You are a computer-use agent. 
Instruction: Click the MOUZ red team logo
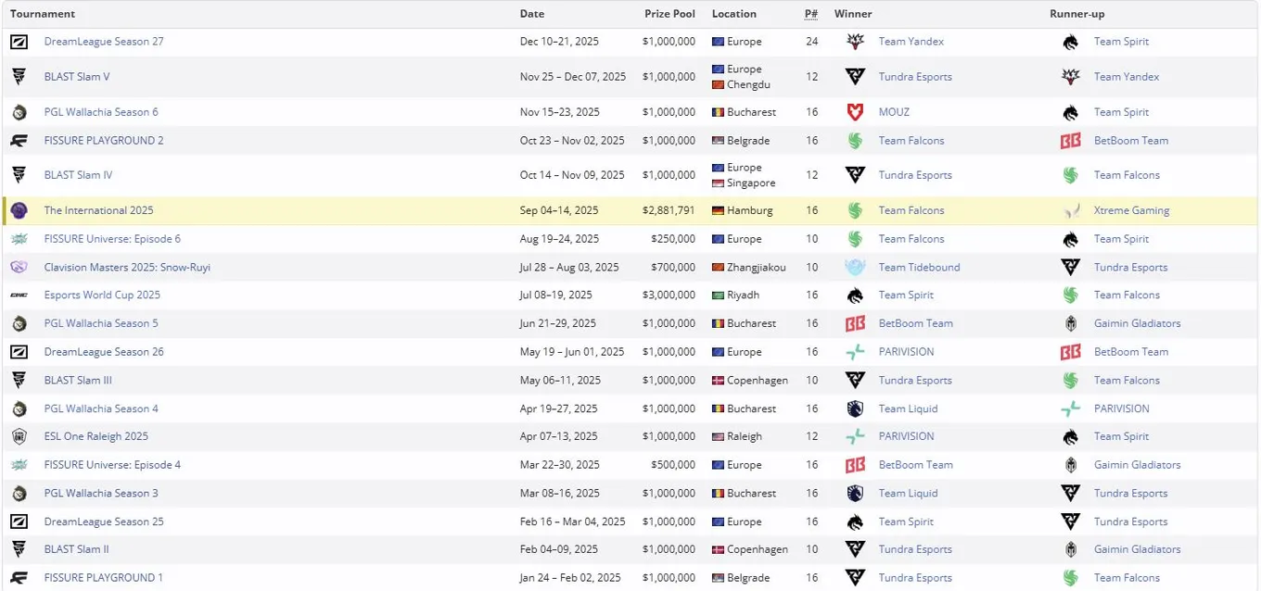pos(855,112)
